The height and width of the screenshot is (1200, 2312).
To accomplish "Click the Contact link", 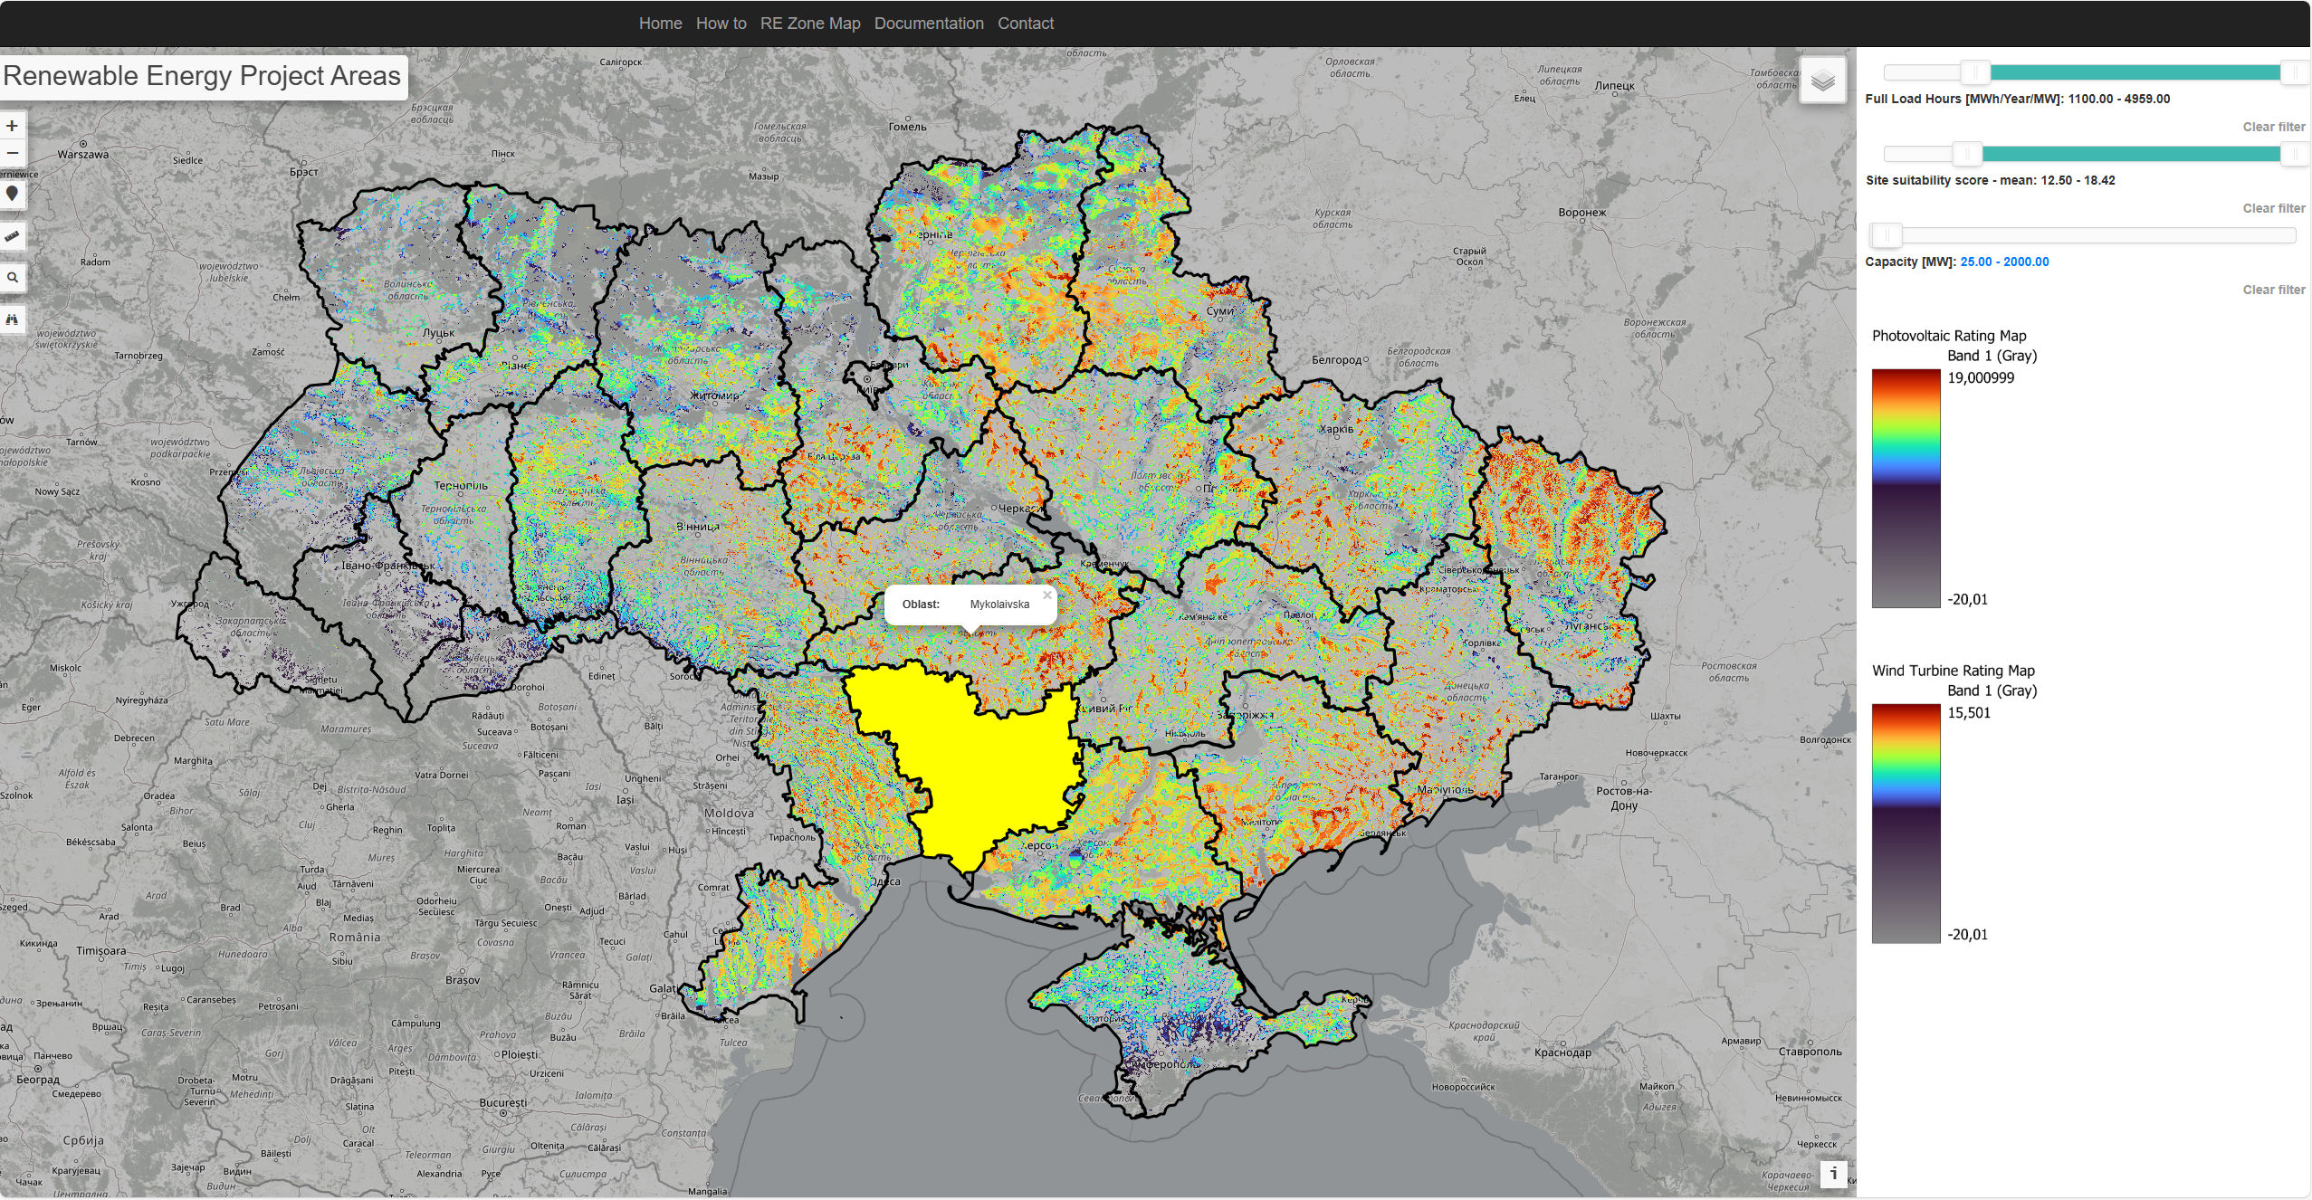I will [x=1026, y=24].
